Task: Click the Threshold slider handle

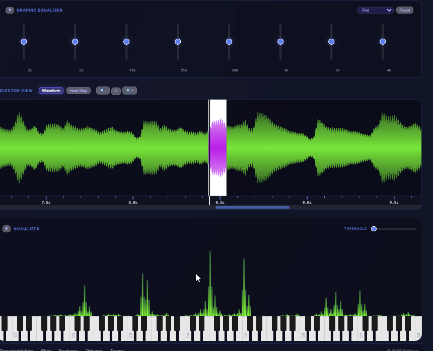Action: click(374, 229)
